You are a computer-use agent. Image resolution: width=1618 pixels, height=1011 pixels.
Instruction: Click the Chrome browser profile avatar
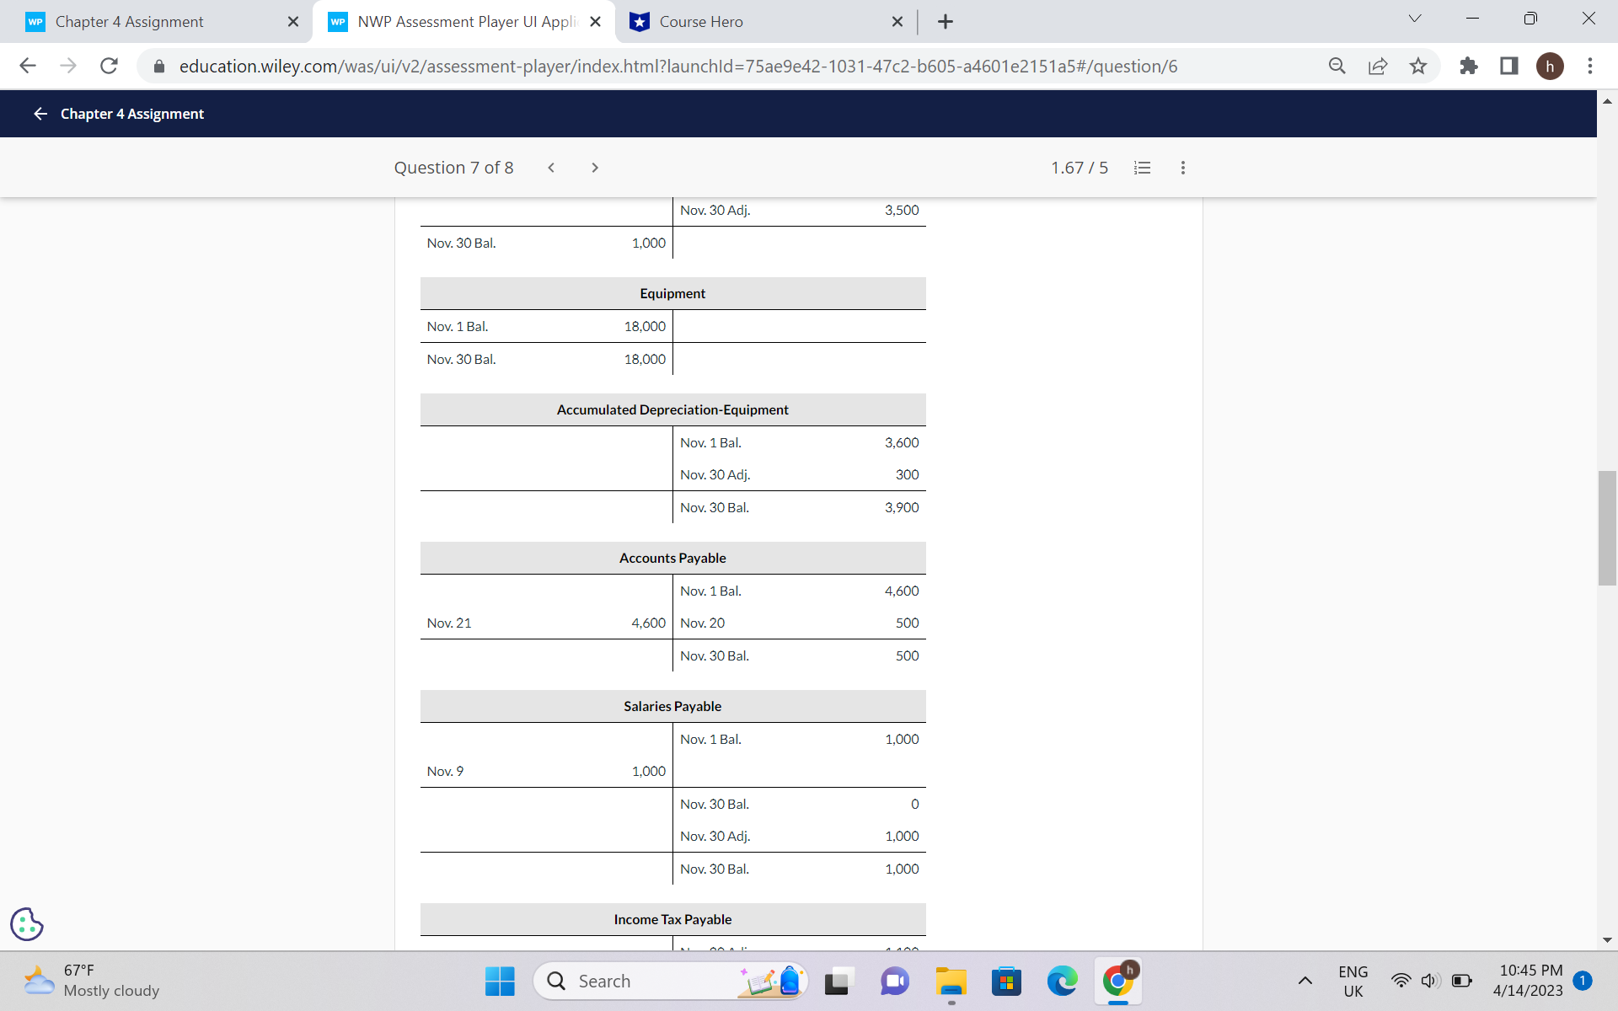(x=1551, y=66)
